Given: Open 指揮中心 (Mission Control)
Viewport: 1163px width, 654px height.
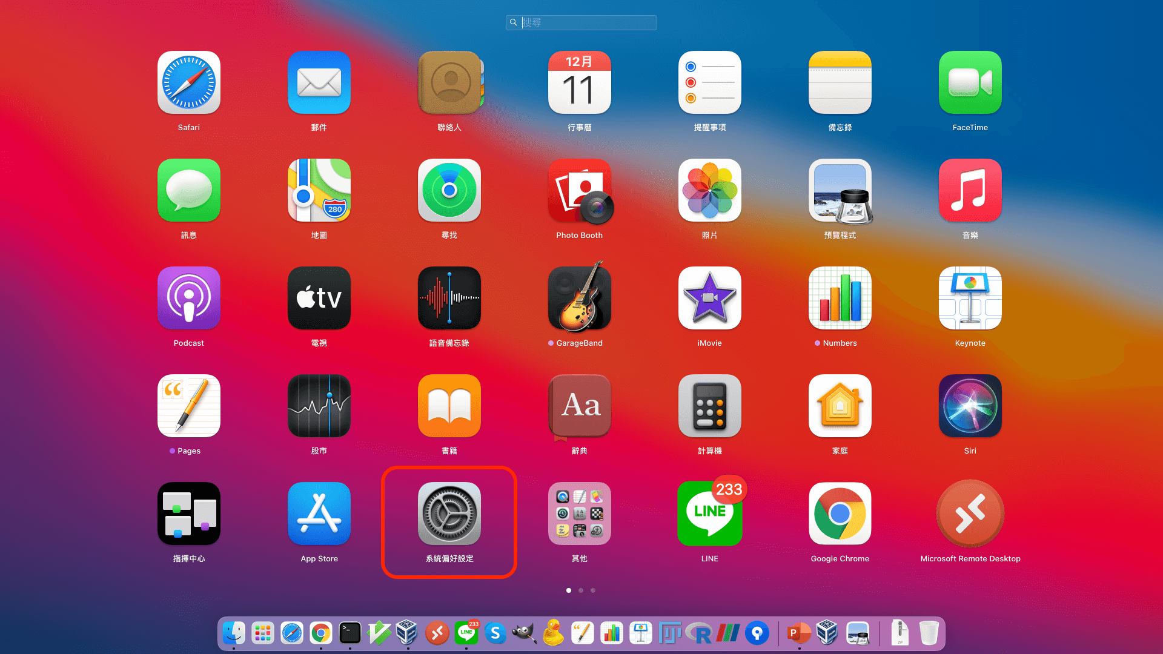Looking at the screenshot, I should click(189, 514).
